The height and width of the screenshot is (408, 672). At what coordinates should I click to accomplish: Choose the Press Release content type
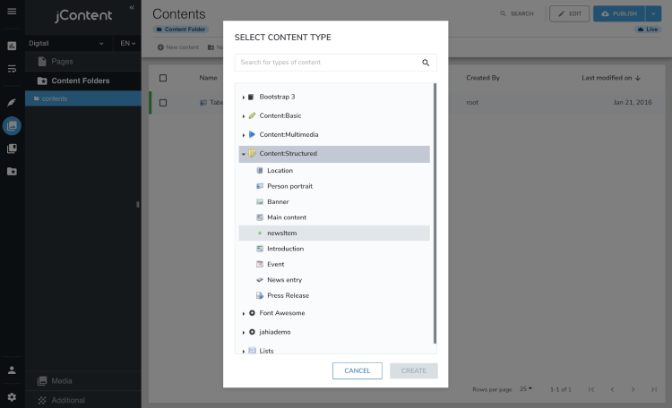pyautogui.click(x=288, y=295)
